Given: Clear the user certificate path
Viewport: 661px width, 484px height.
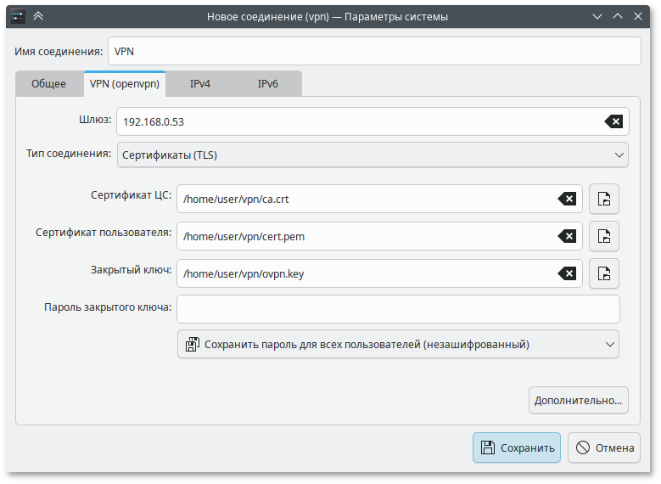Looking at the screenshot, I should 567,236.
